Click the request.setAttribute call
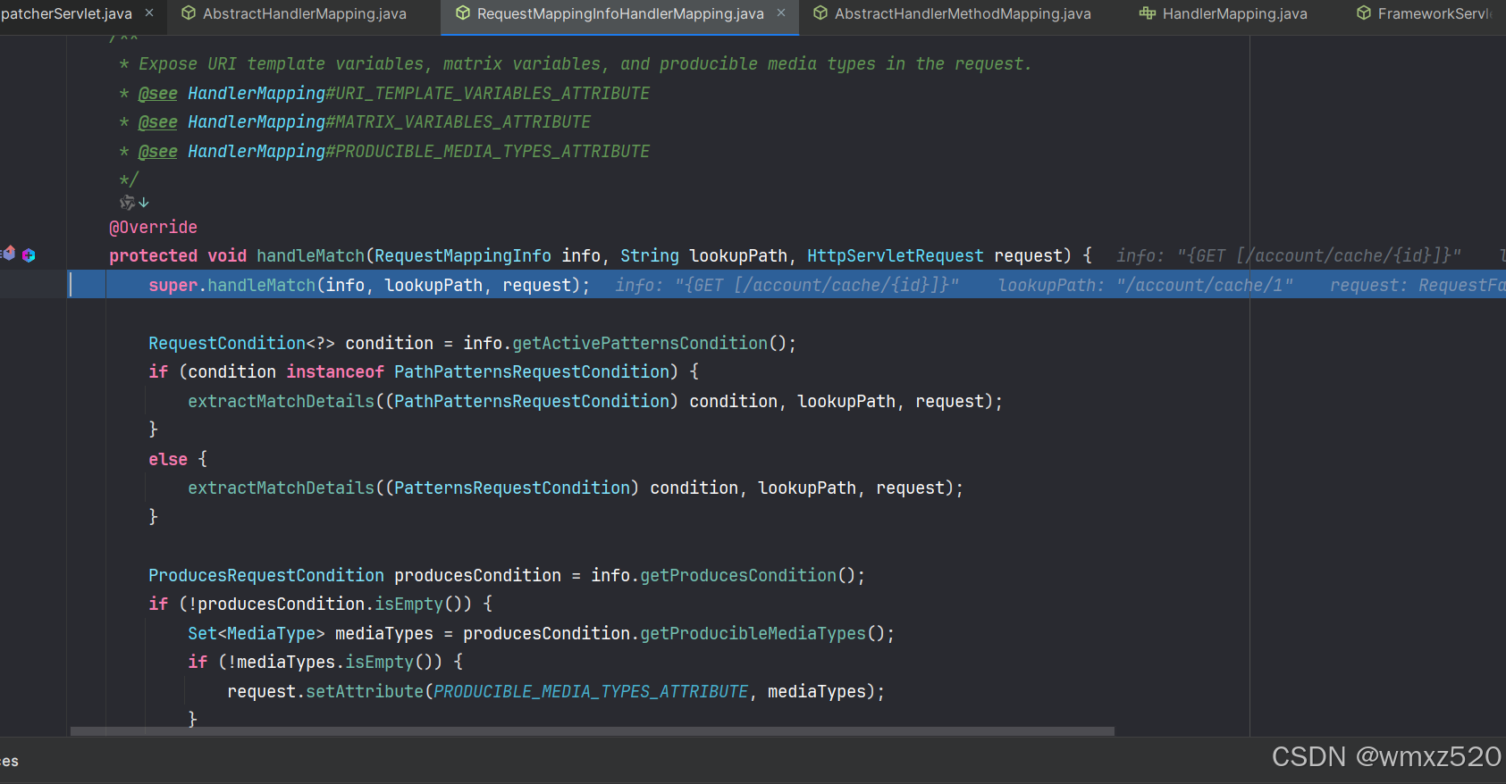The height and width of the screenshot is (784, 1506). click(x=325, y=691)
